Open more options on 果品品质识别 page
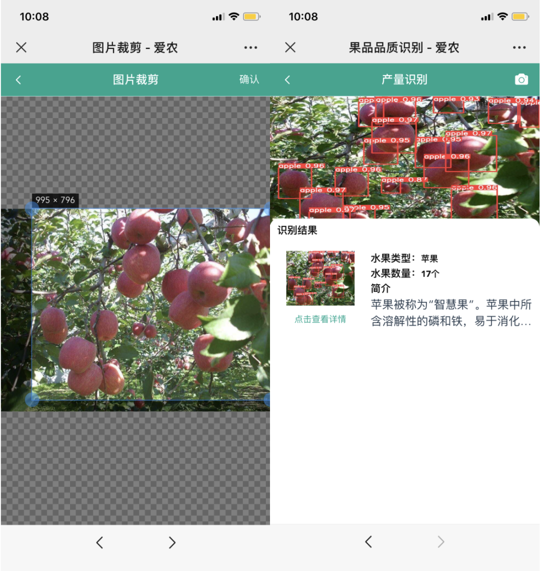540x571 pixels. click(519, 47)
